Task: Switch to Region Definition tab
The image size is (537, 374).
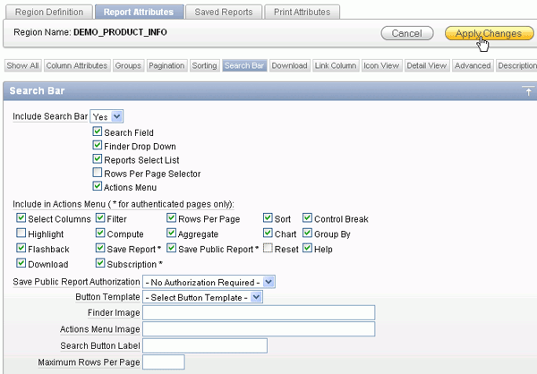Action: (x=49, y=12)
